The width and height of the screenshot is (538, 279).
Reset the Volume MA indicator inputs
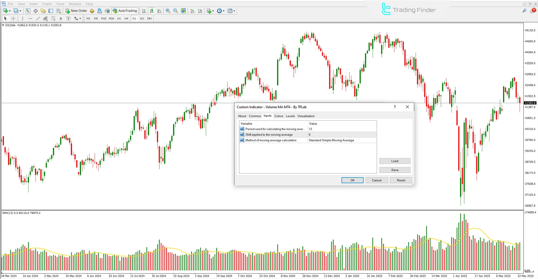tap(401, 180)
